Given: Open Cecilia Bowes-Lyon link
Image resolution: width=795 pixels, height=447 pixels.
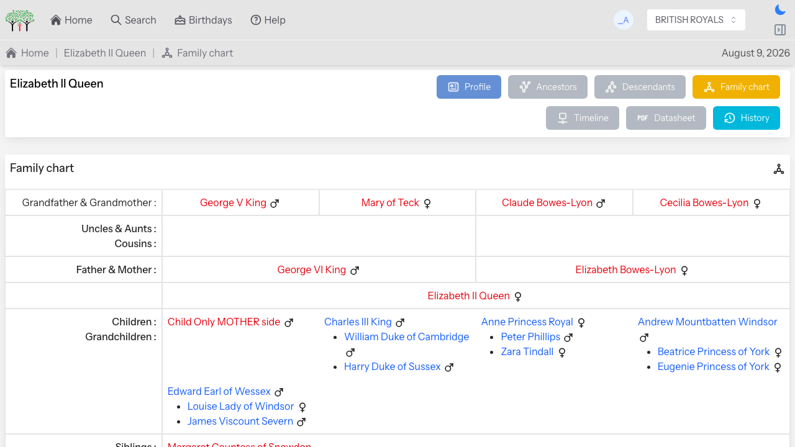Looking at the screenshot, I should tap(704, 202).
